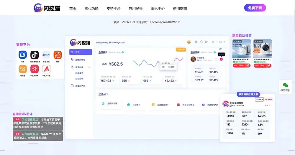Click the 小红书千帆 platform icon

(x=46, y=69)
